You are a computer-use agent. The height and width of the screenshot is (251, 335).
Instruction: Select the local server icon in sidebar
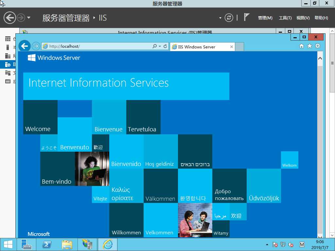click(8, 47)
